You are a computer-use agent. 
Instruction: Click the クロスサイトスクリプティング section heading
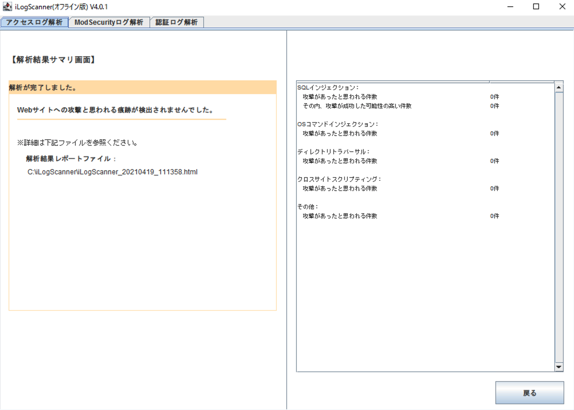(339, 179)
